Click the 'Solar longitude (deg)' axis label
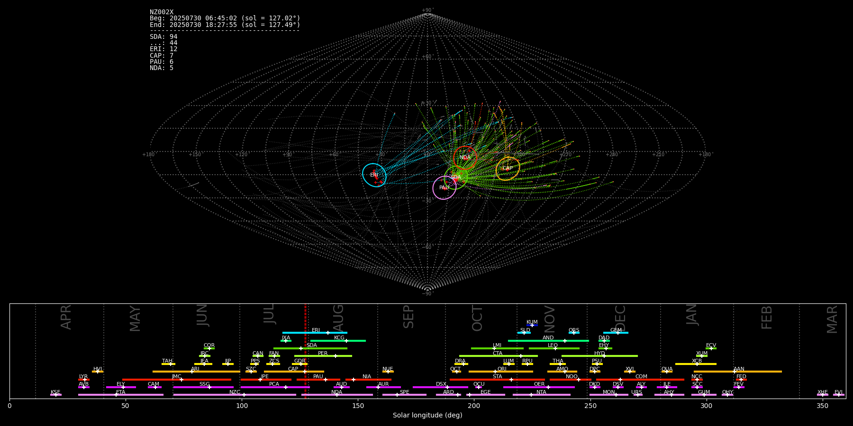Viewport: 853px width, 426px height. 427,416
